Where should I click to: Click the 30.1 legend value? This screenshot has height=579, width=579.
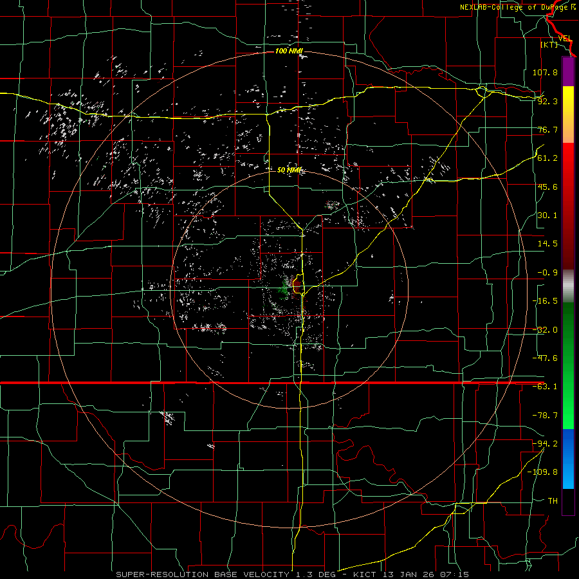coord(547,216)
